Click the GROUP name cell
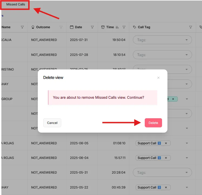This screenshot has height=195, width=202. [x=7, y=99]
